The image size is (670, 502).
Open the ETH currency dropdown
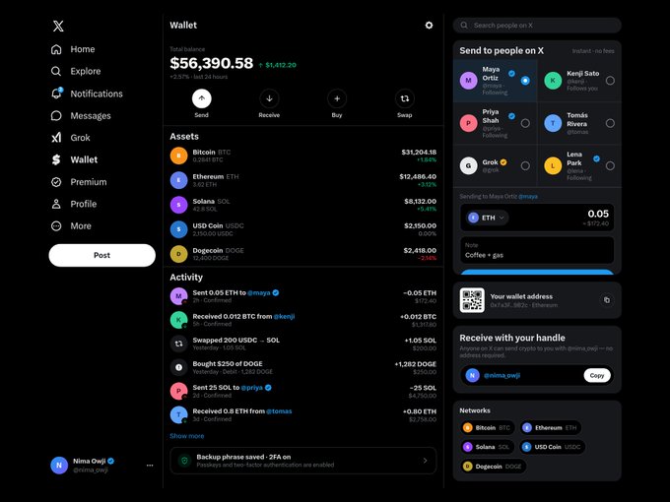488,218
